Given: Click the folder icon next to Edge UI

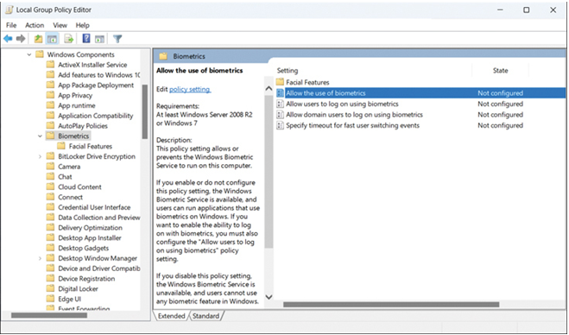Looking at the screenshot, I should [50, 299].
